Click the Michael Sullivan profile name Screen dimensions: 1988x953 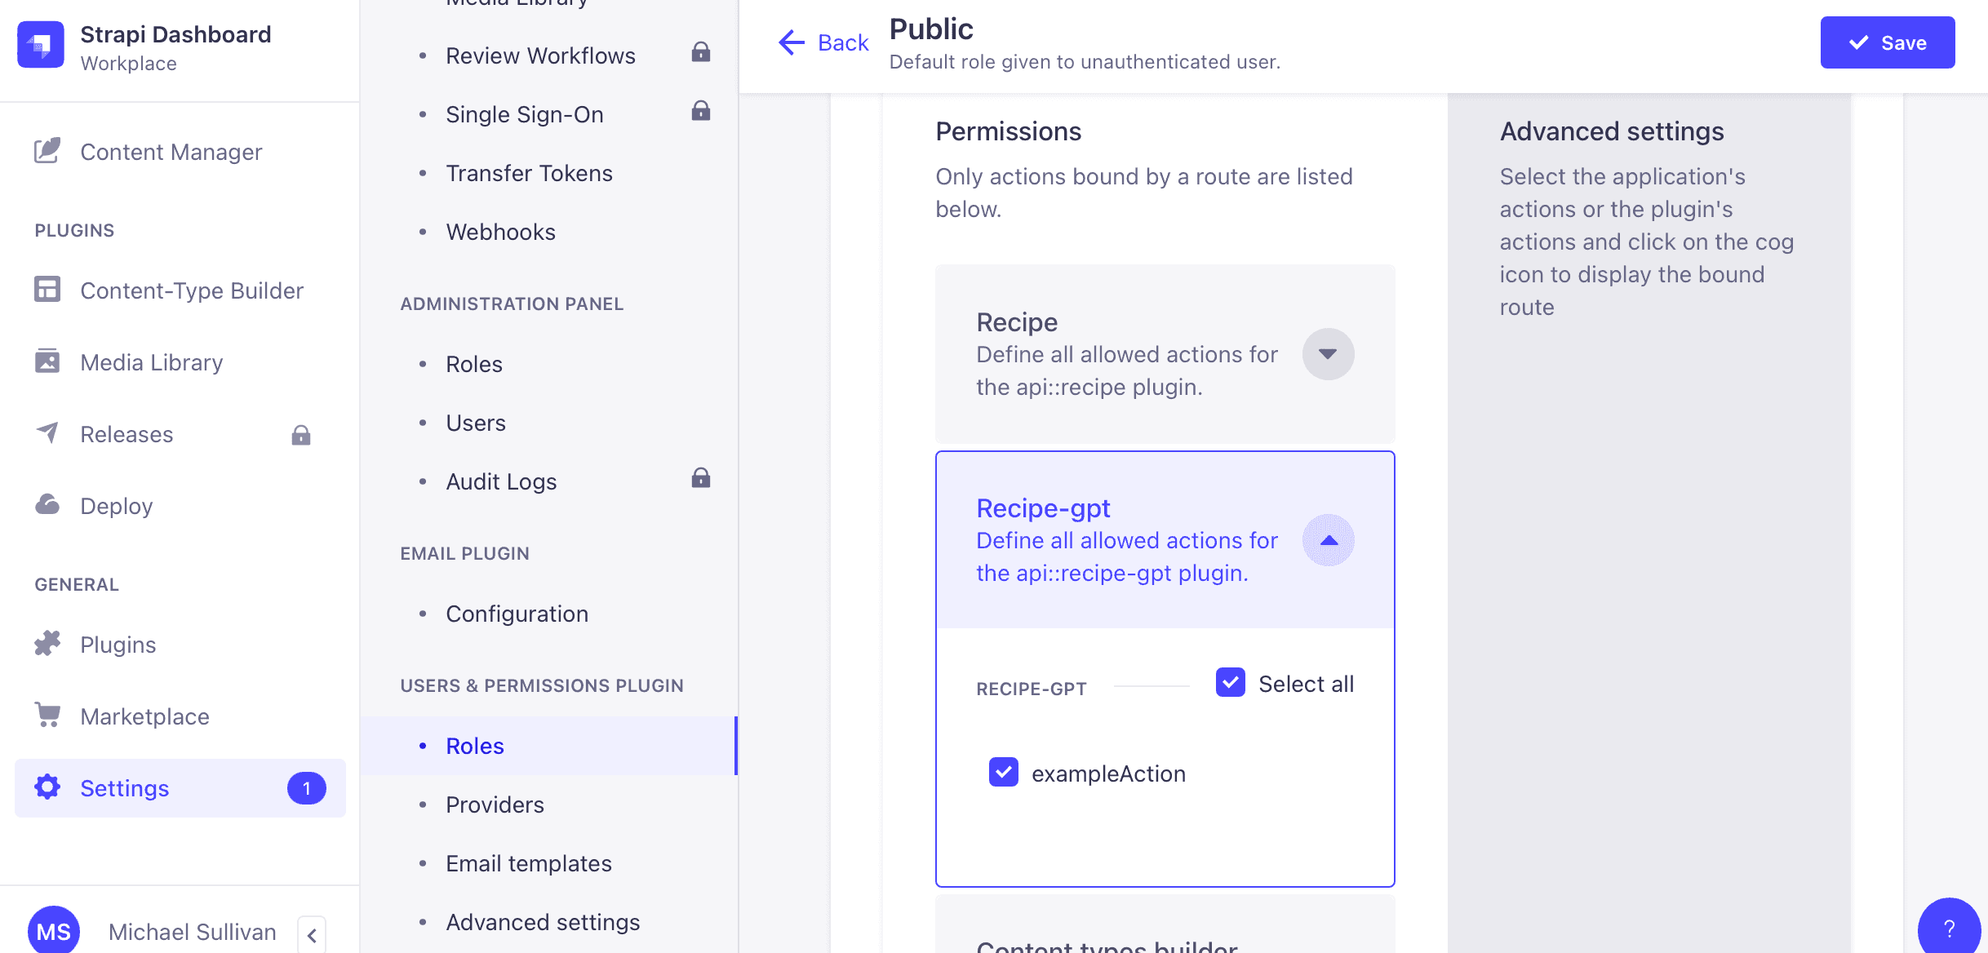coord(193,932)
